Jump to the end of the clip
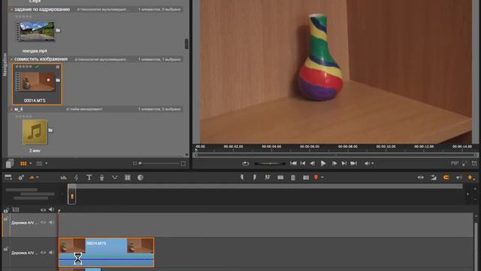Viewport: 481px width, 271px height. tap(354, 163)
